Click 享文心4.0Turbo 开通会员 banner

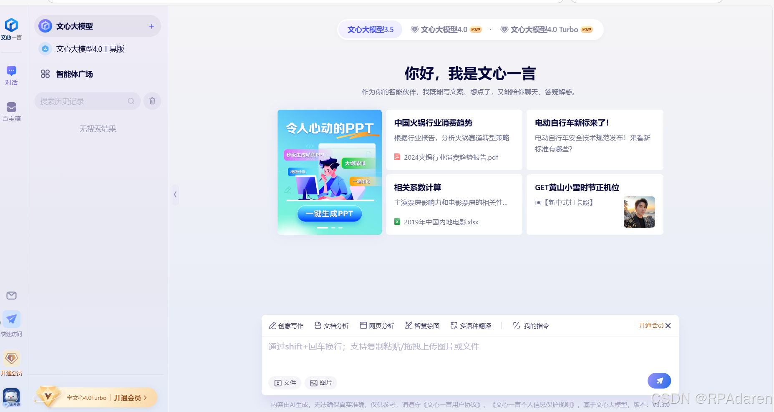(96, 397)
